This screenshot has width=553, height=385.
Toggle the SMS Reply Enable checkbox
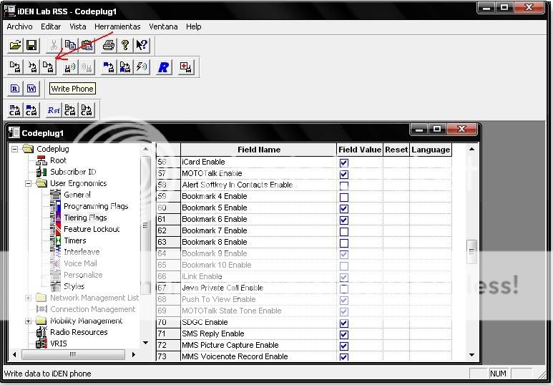pyautogui.click(x=344, y=334)
